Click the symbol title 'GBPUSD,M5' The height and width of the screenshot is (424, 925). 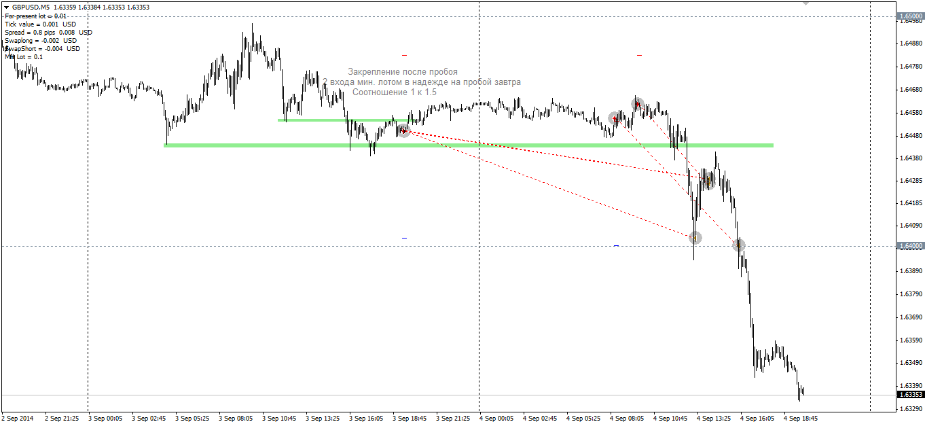[x=31, y=7]
